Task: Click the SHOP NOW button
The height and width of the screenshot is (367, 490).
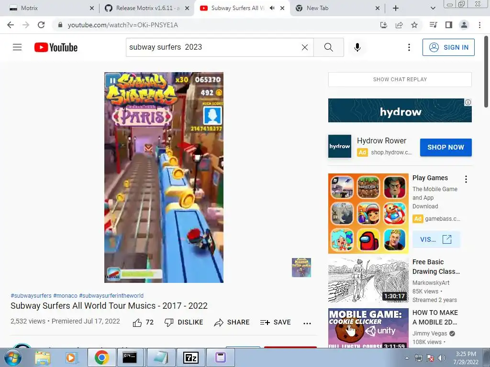Action: [445, 147]
